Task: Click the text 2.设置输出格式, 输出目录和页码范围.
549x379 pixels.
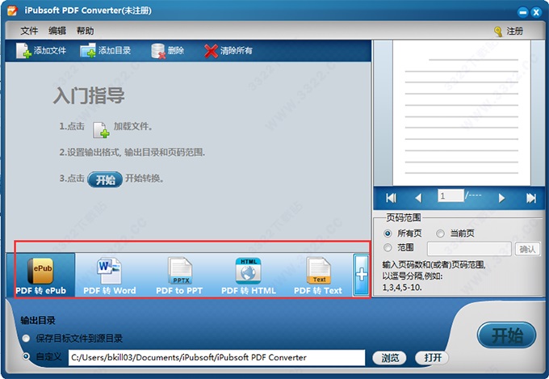Action: tap(132, 153)
